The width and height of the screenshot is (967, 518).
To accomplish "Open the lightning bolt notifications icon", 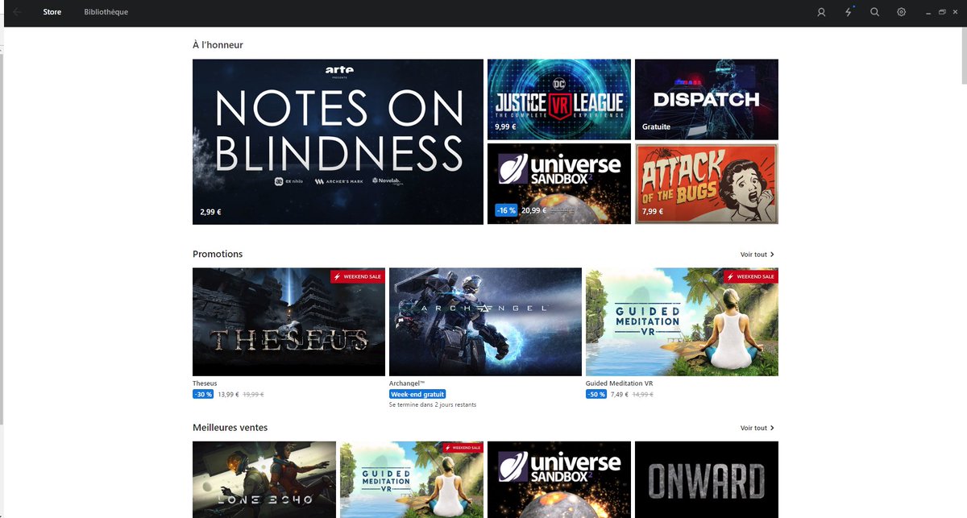I will [849, 12].
